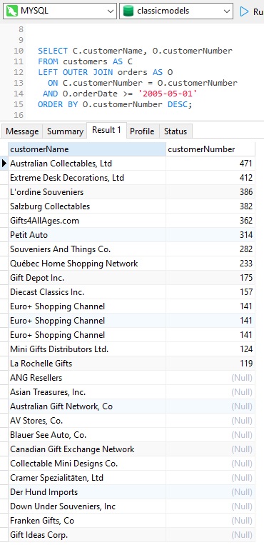
Task: Click the Run play icon
Action: coord(245,11)
